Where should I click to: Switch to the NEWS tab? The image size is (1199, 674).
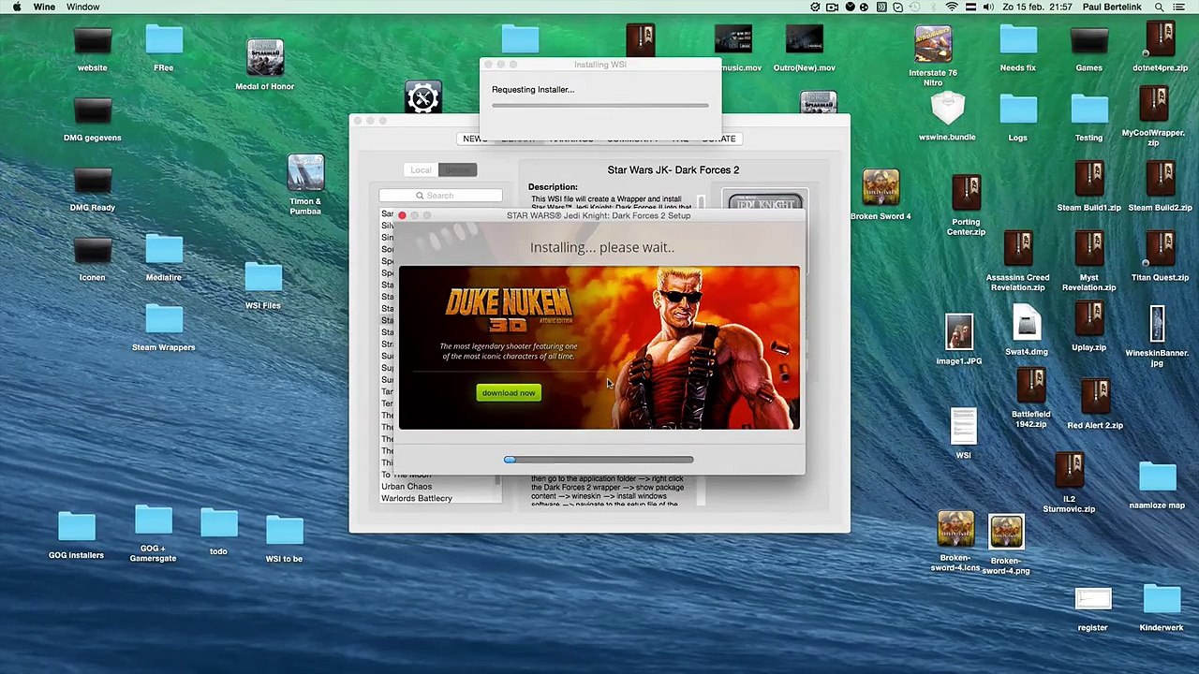(475, 139)
